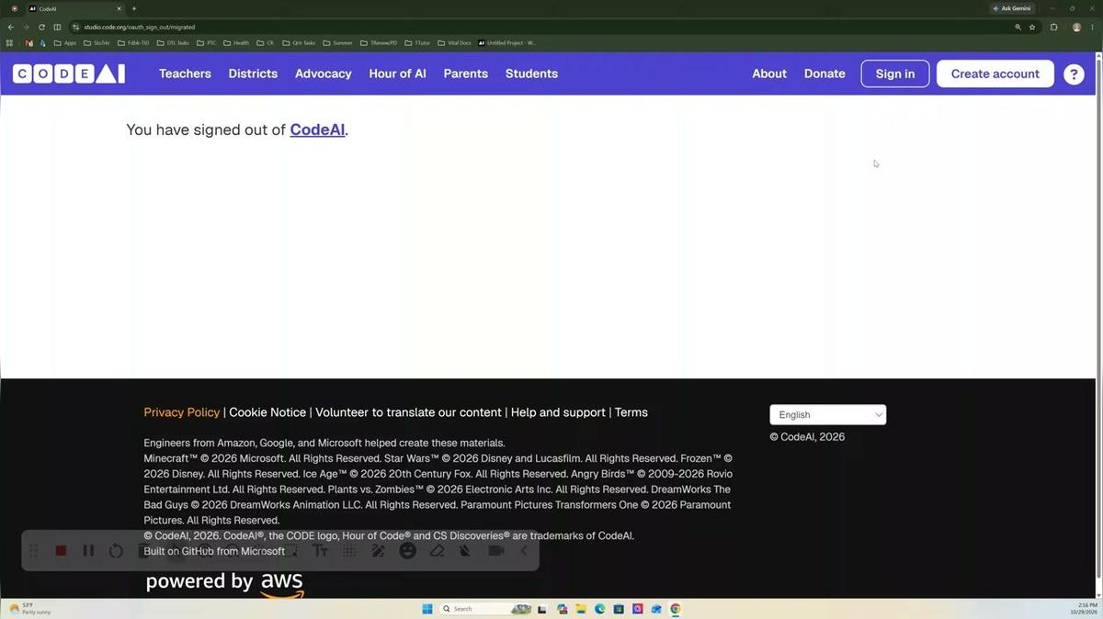
Task: Open the Summer bookmarks folder
Action: coord(337,43)
